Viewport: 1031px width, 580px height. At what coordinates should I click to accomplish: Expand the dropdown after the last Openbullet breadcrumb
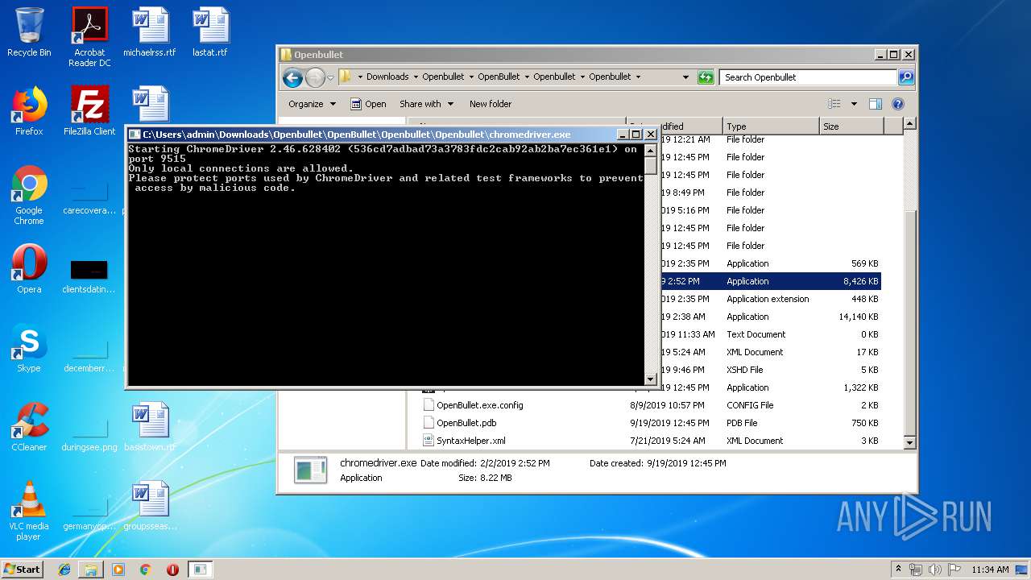(x=638, y=77)
